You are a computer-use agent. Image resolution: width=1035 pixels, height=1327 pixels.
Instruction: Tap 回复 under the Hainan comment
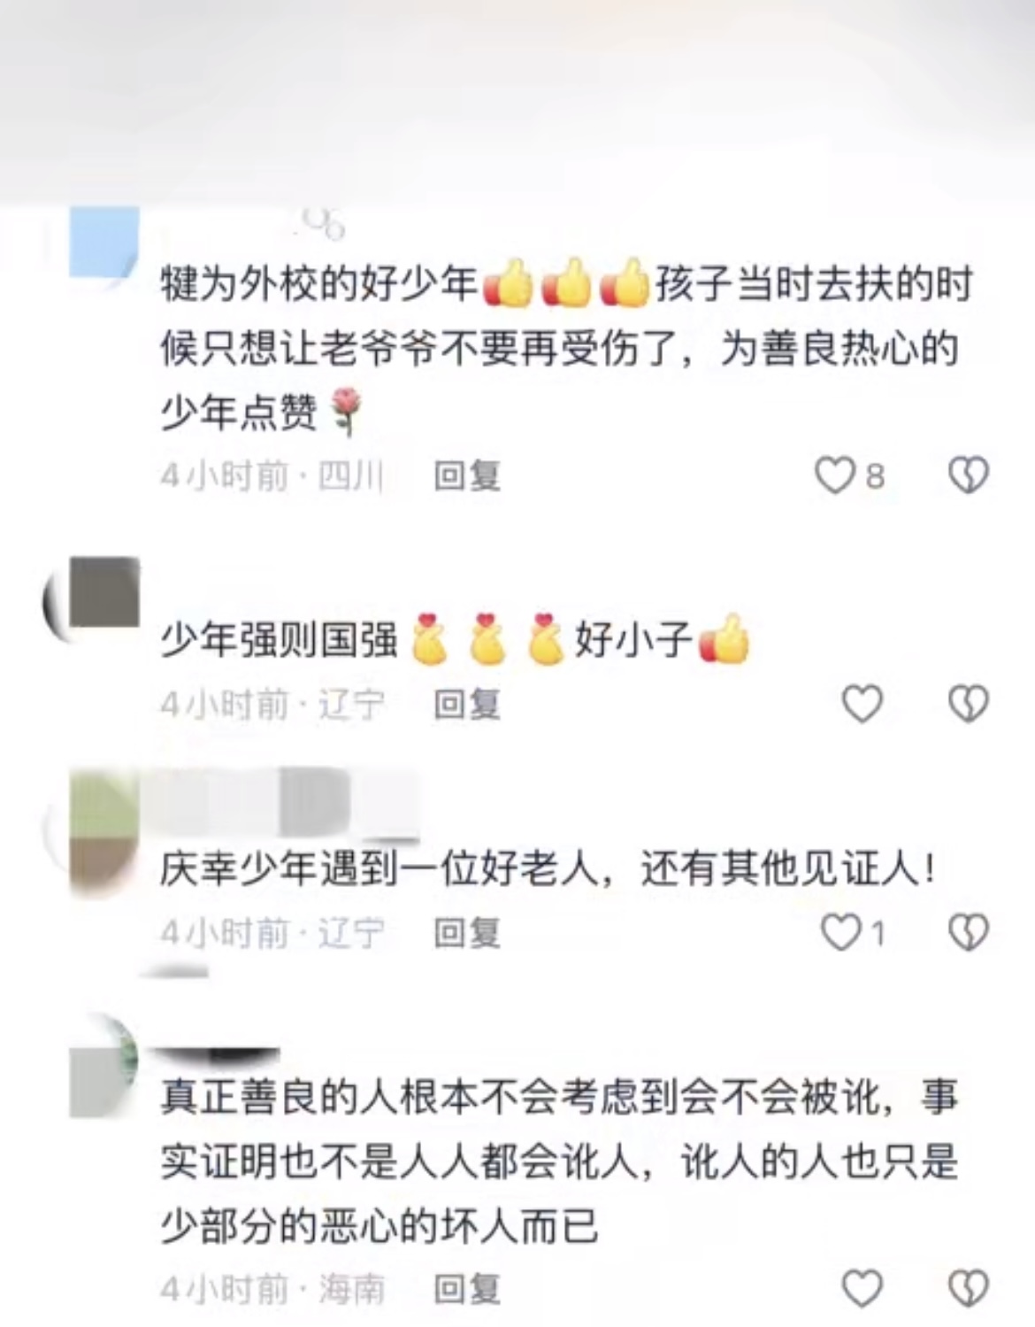467,1289
